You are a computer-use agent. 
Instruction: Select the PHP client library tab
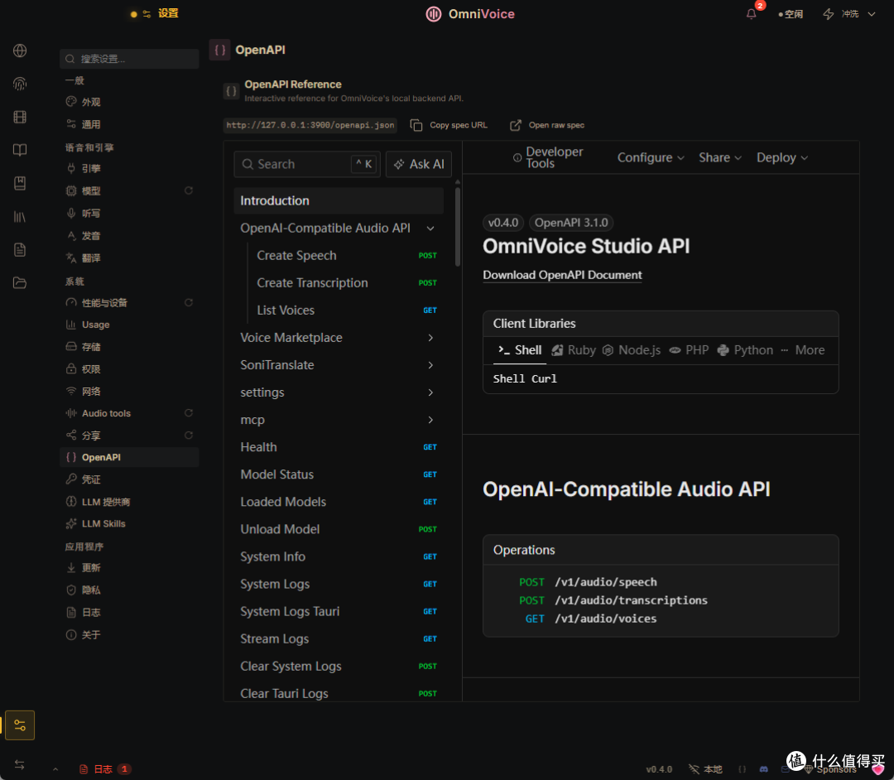pyautogui.click(x=689, y=350)
